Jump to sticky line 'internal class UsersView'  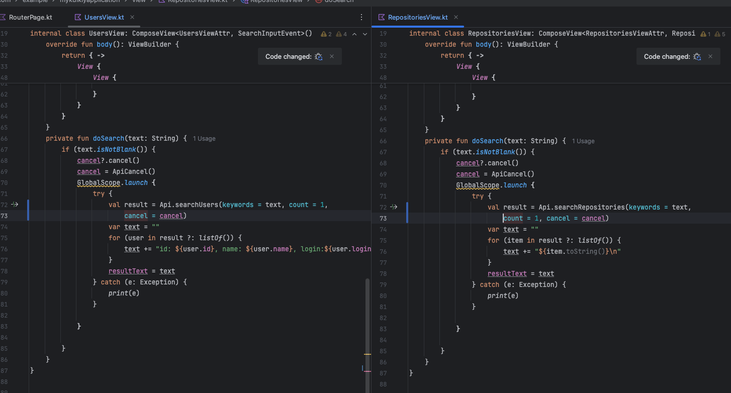(x=171, y=34)
